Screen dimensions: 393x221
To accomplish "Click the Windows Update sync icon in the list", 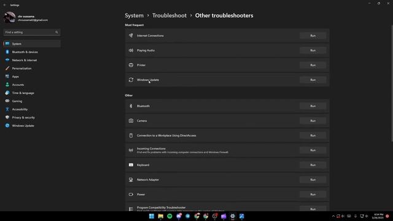I will coord(131,80).
